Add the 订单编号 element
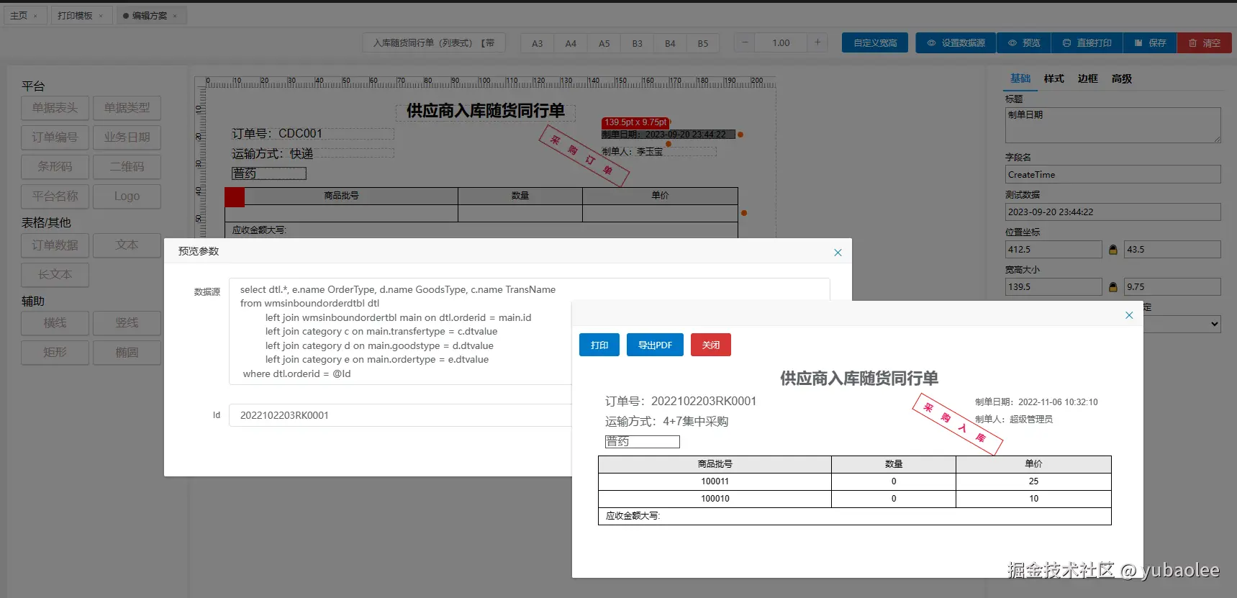 [55, 137]
